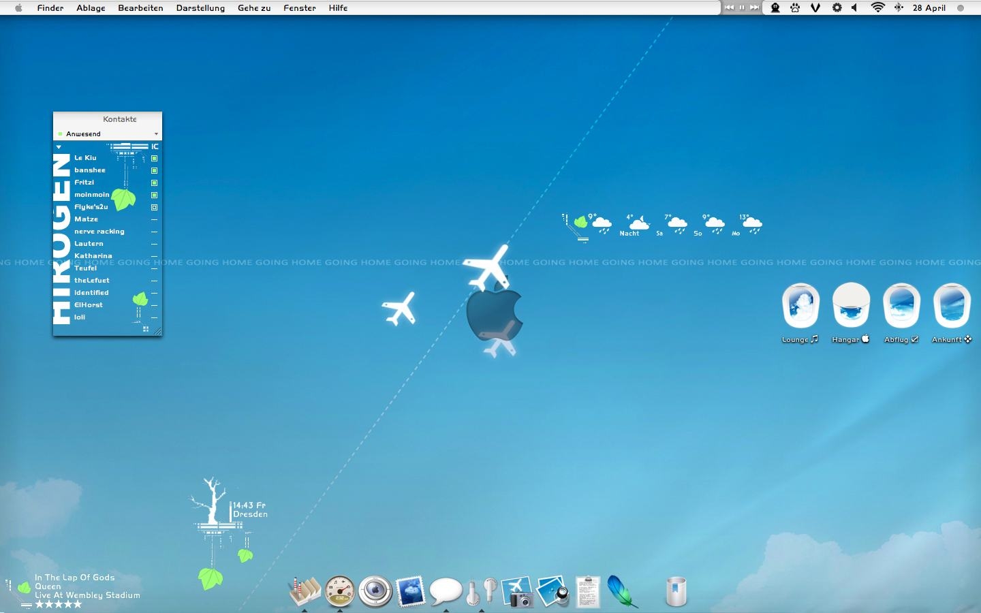Open the Darstellung menu
Viewport: 981px width, 613px height.
200,7
